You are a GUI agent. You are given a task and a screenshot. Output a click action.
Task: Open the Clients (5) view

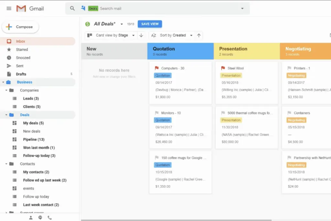pos(32,107)
